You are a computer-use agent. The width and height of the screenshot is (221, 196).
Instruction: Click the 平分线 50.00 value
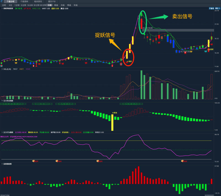coord(44,132)
